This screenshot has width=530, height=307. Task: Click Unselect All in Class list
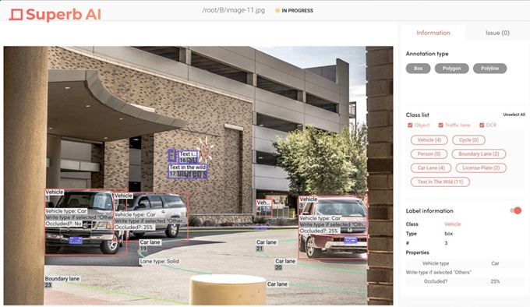pos(514,115)
